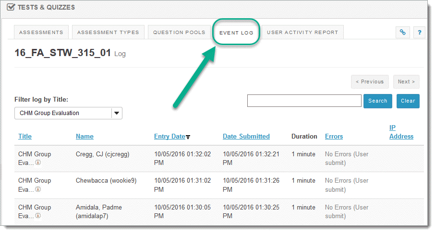Click info icon in Chewbacca row
435x233 pixels.
38,189
